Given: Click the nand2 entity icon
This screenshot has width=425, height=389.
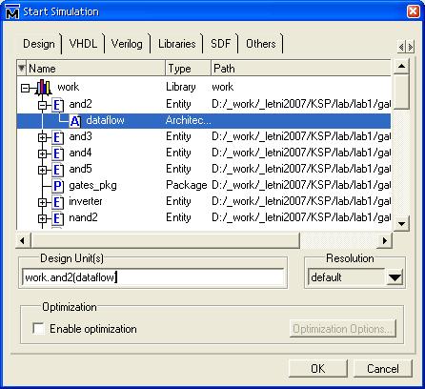Looking at the screenshot, I should (57, 218).
